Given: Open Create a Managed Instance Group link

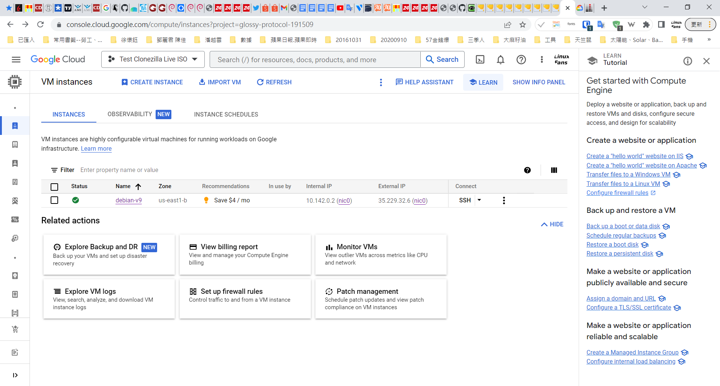Looking at the screenshot, I should (632, 353).
